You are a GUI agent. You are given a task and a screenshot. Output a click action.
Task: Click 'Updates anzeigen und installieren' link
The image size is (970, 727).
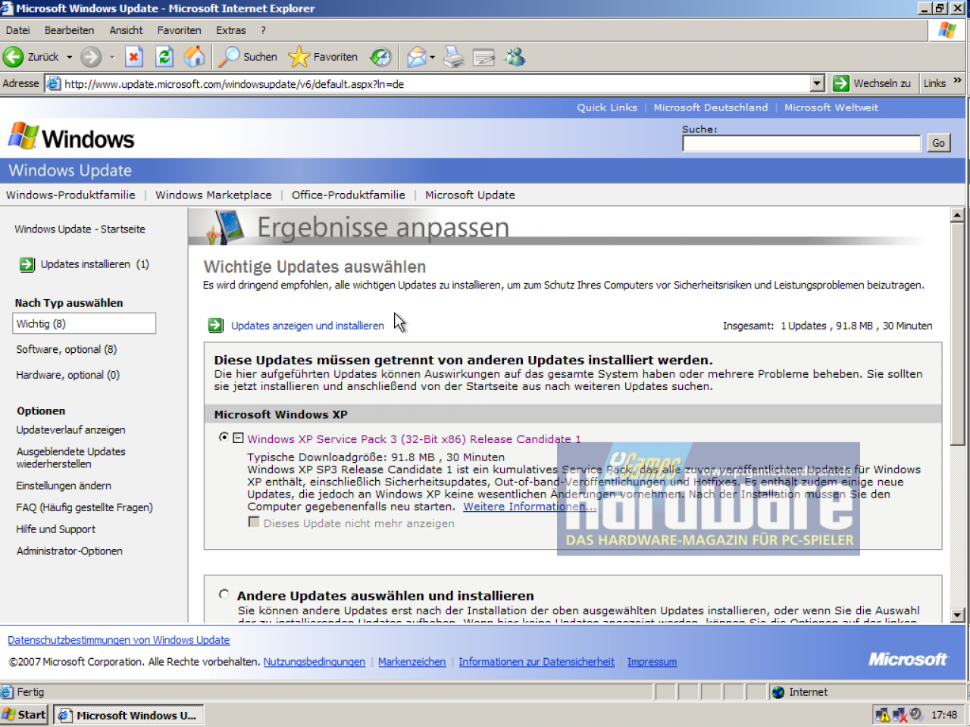click(307, 326)
